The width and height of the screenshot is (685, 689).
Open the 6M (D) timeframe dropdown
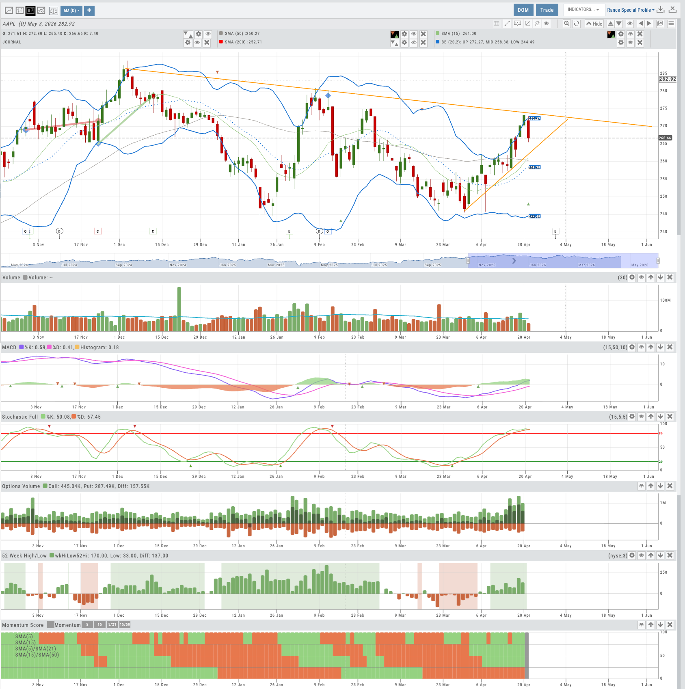[71, 10]
